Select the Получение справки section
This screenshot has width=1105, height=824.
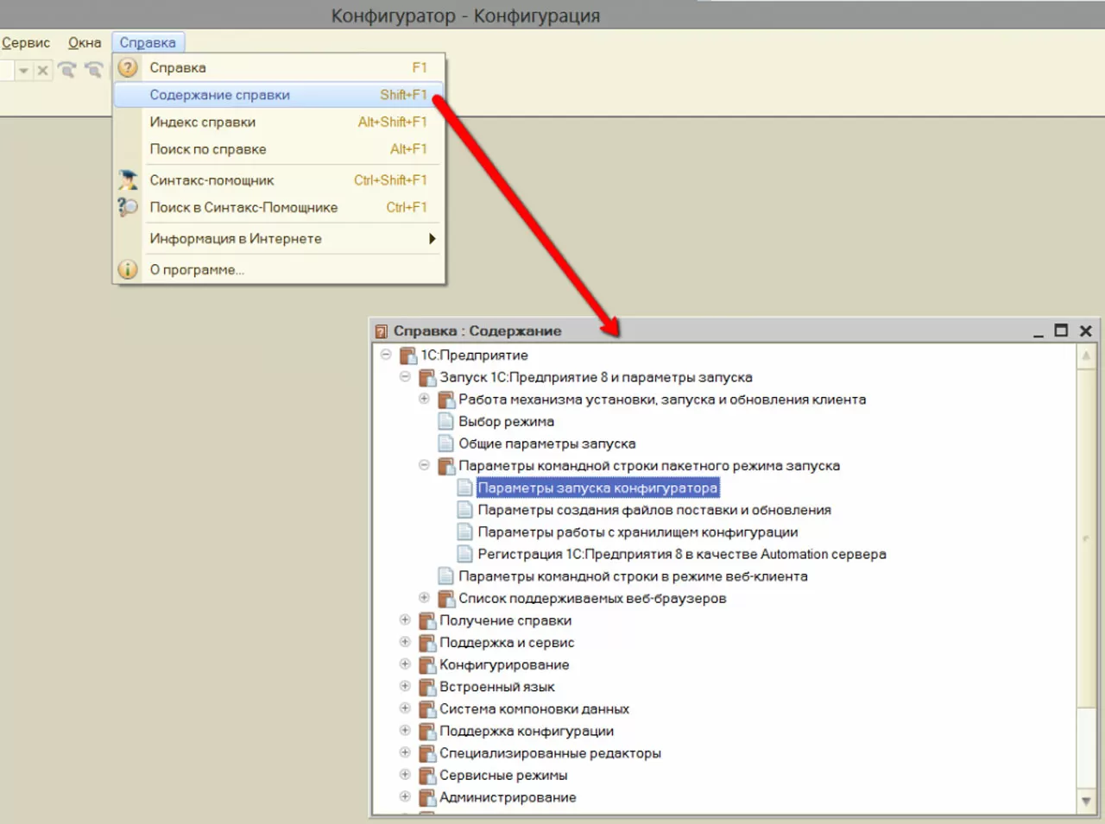click(505, 620)
